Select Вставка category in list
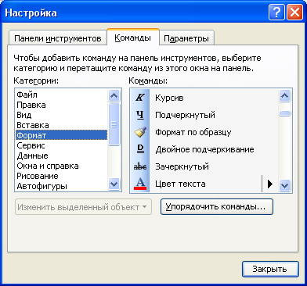 coord(33,125)
